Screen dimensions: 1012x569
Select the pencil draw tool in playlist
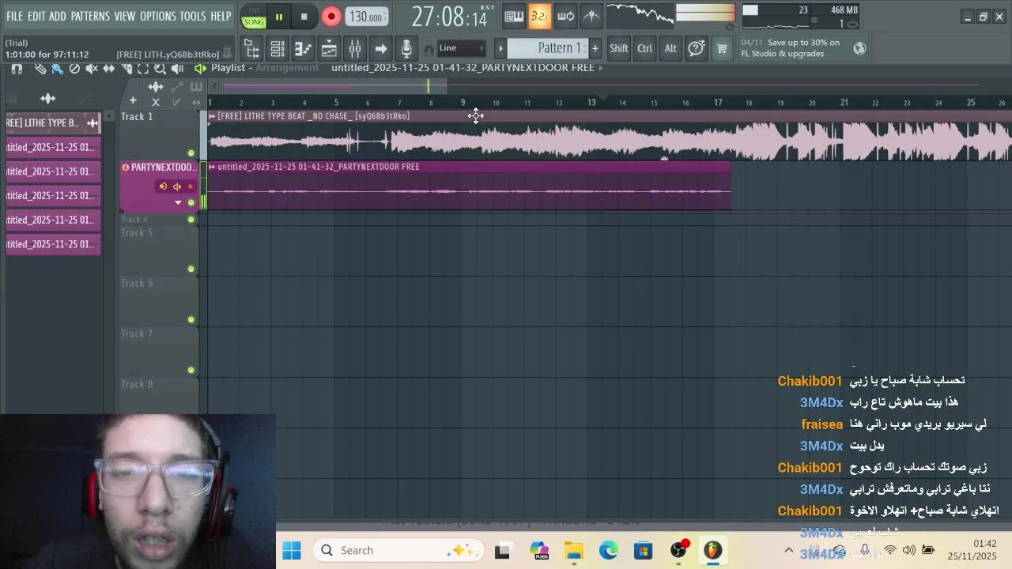pos(40,69)
